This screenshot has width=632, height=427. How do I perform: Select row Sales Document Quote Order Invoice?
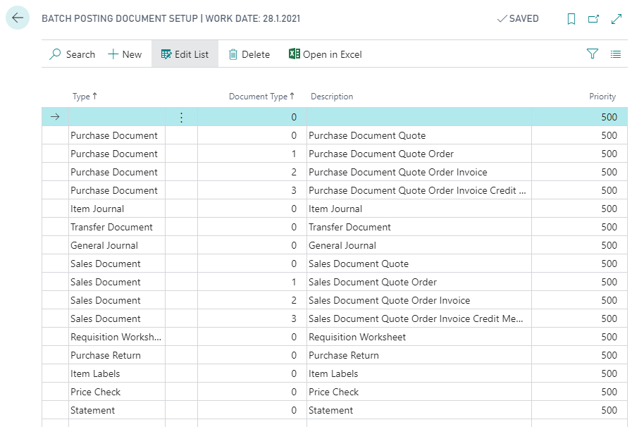389,300
